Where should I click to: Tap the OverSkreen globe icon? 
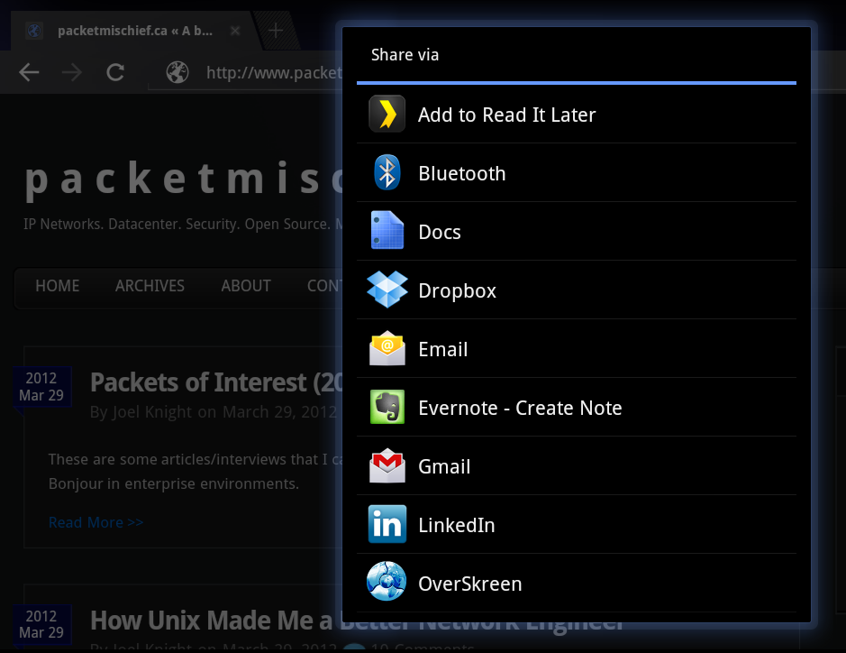tap(387, 581)
